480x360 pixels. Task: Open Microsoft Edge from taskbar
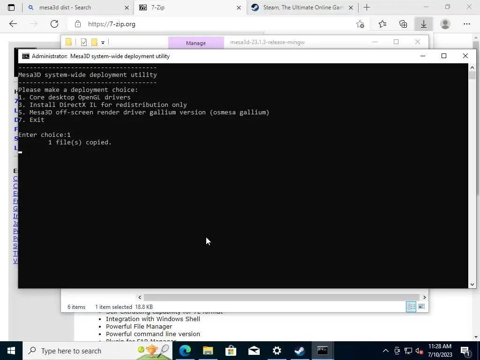point(185,351)
